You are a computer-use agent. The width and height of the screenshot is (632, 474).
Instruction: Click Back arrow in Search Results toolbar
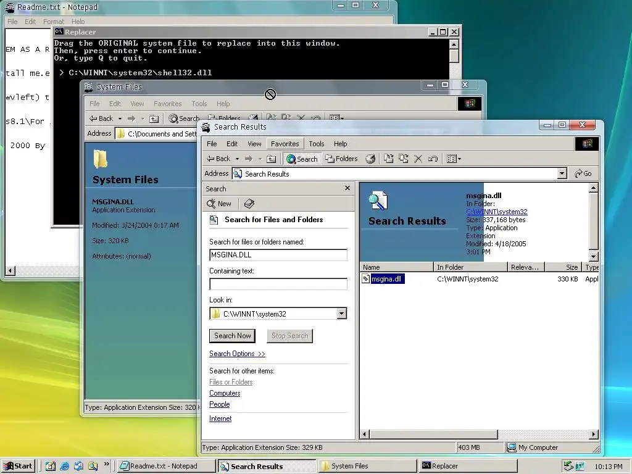(x=218, y=159)
